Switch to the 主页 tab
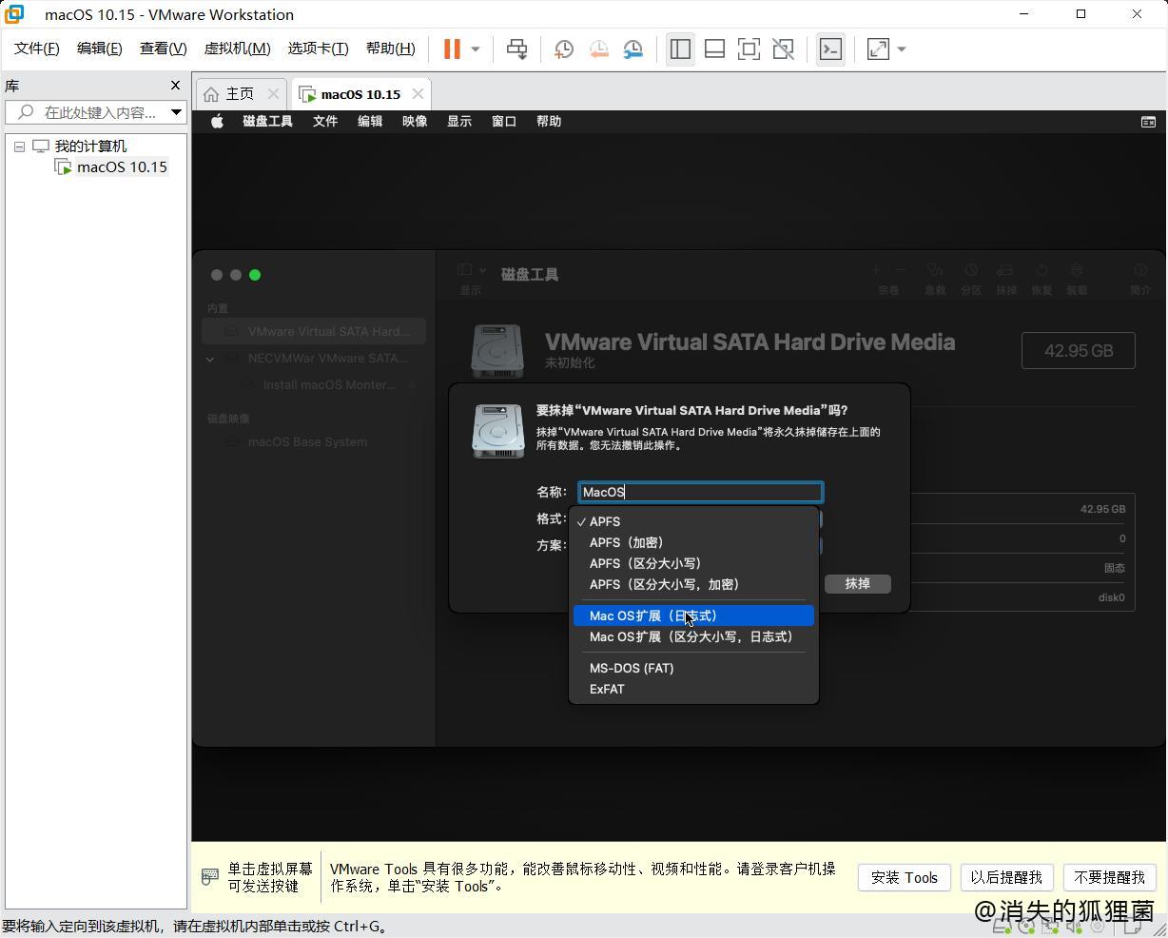This screenshot has height=938, width=1168. pyautogui.click(x=240, y=93)
